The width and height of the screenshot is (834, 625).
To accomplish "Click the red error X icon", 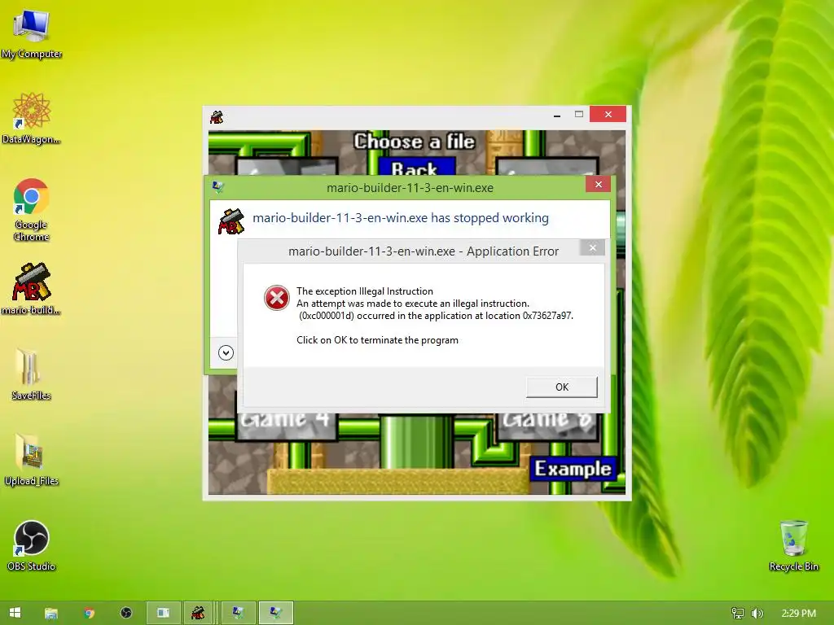I will point(277,298).
